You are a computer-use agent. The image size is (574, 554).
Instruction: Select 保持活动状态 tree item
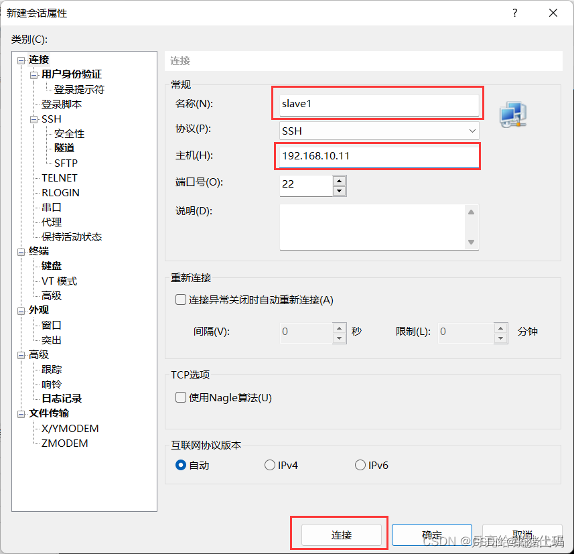(72, 237)
